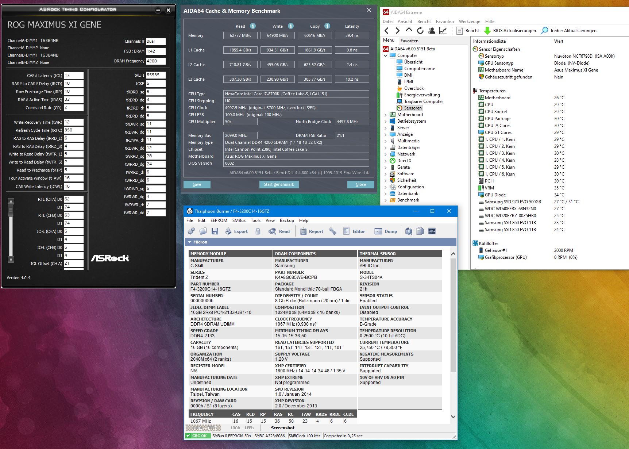This screenshot has height=449, width=629.
Task: Save dump with the floppy disk icon
Action: click(x=215, y=231)
